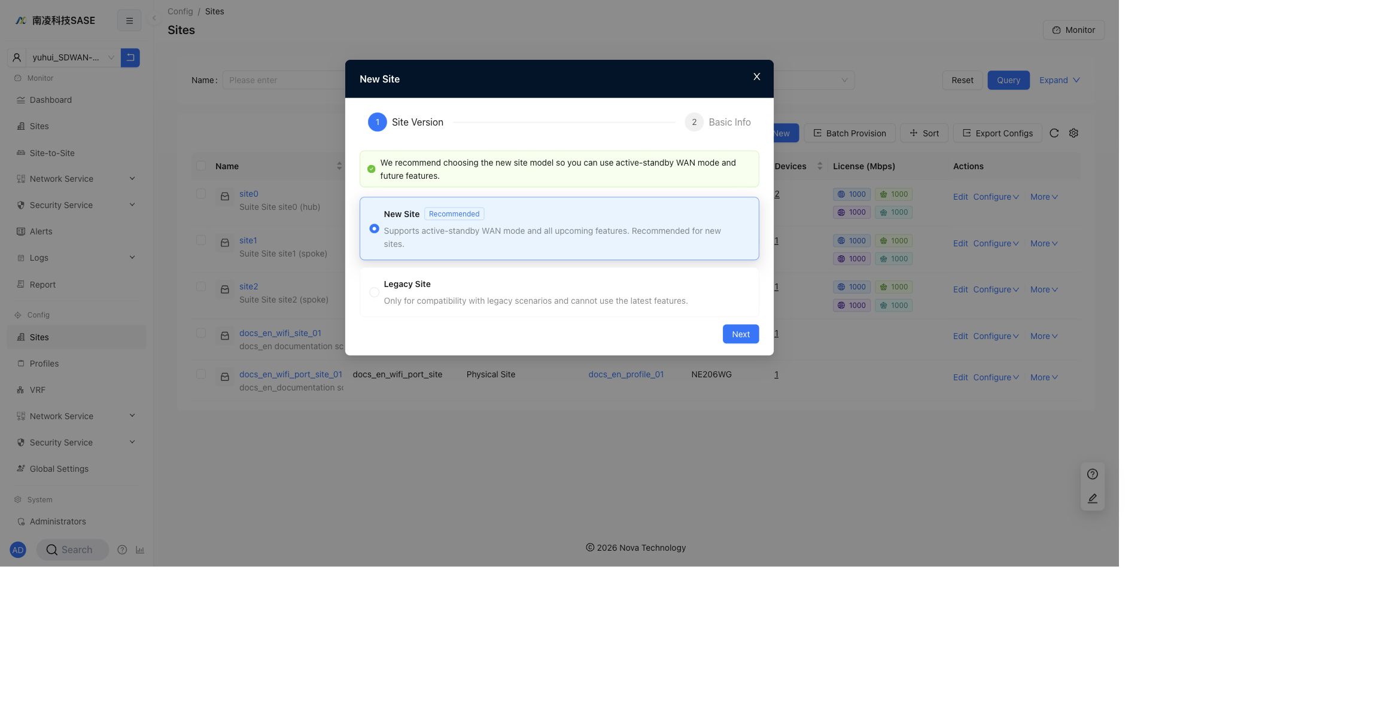
Task: Click the Reset button
Action: coord(962,80)
